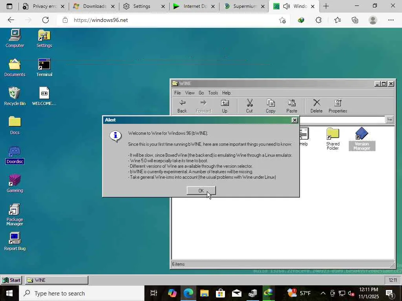
Task: Select the Help file in WINE window
Action: pos(304,137)
